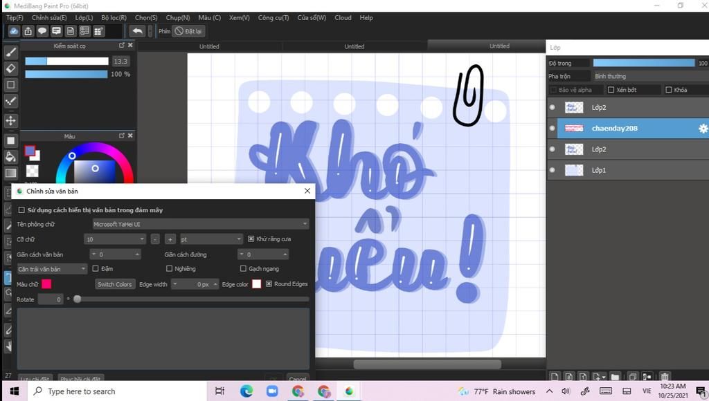Open the Căn trái văn bản alignment dropdown
709x401 pixels.
coord(51,269)
